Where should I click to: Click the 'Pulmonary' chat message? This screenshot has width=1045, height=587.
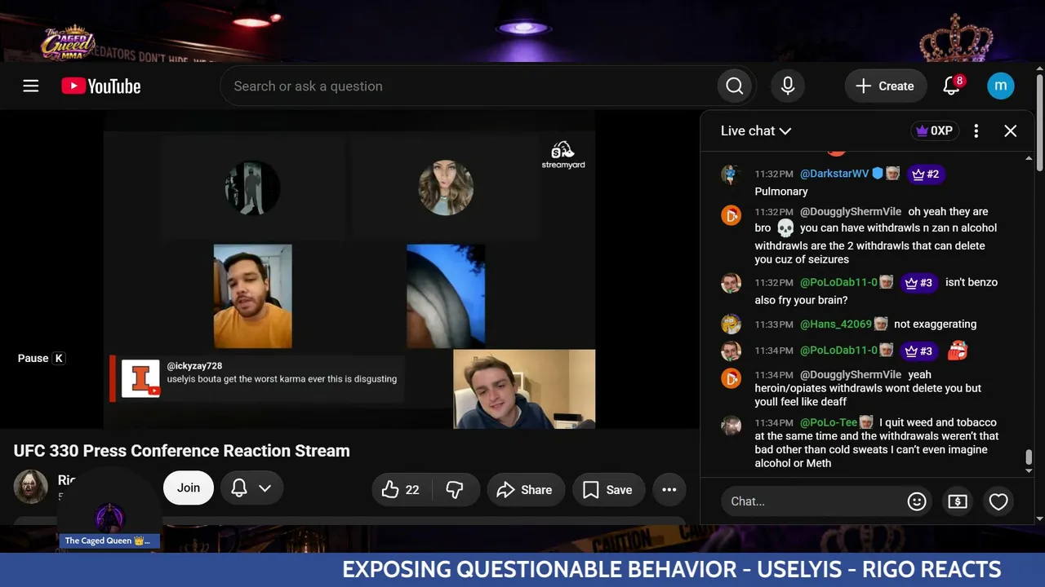click(x=781, y=192)
